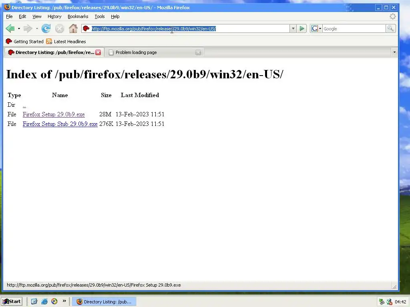The image size is (410, 307).
Task: Open the Tools menu
Action: pyautogui.click(x=100, y=16)
